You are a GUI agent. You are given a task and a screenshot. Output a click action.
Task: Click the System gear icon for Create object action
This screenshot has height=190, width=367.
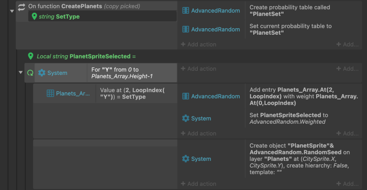pos(186,159)
